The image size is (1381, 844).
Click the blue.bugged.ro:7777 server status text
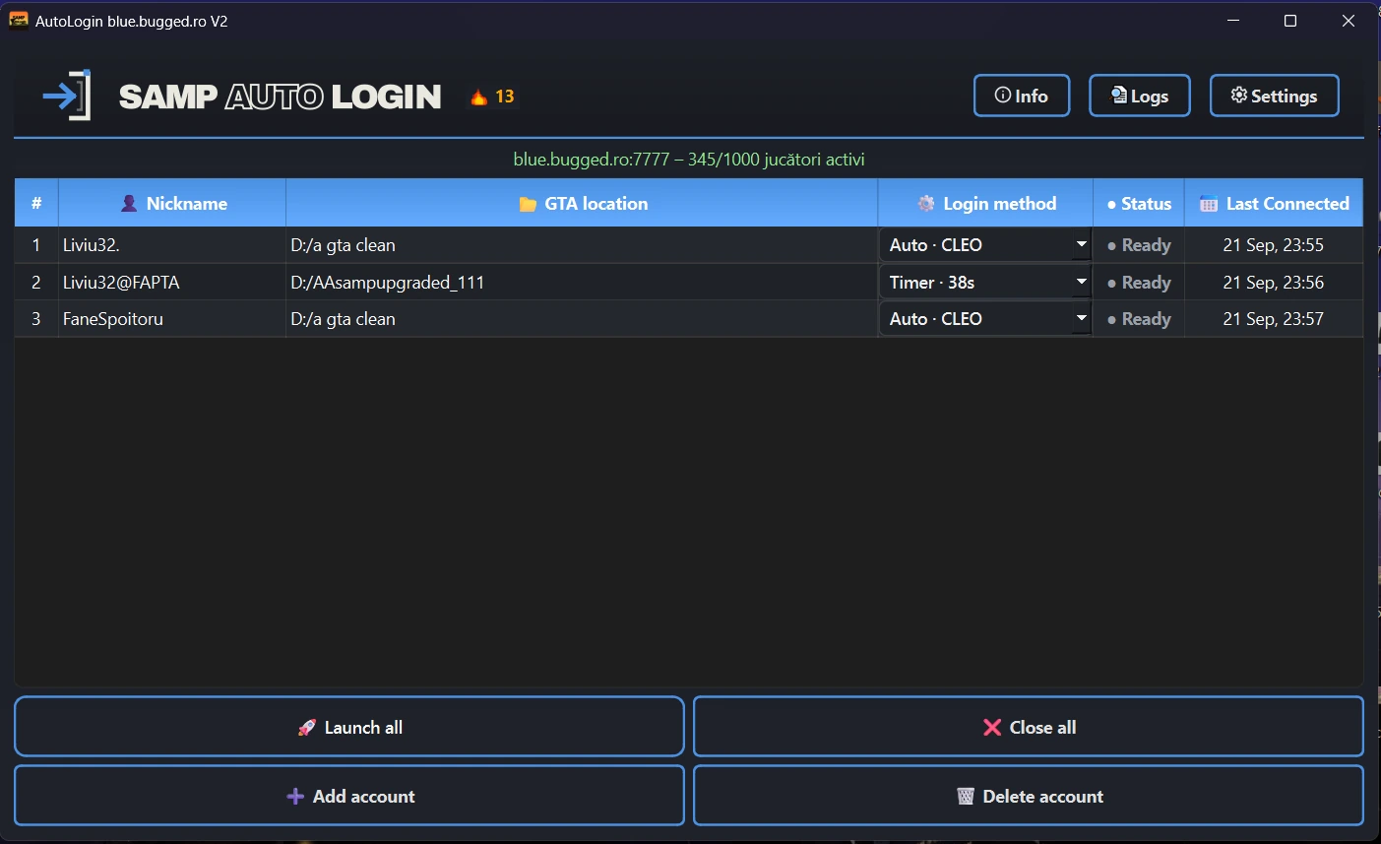click(689, 160)
